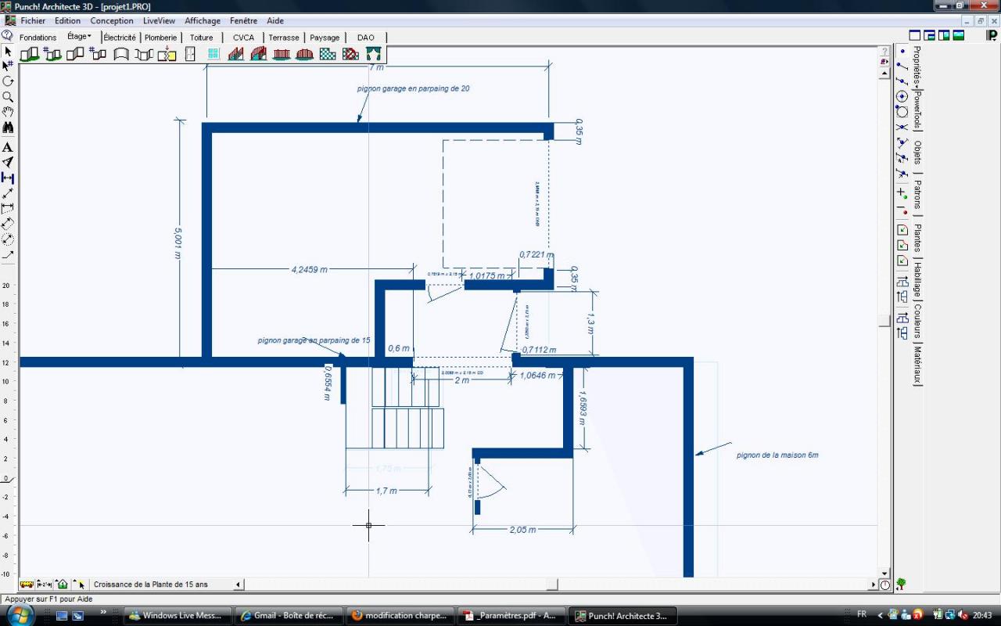Select the wall break tool

(x=167, y=54)
